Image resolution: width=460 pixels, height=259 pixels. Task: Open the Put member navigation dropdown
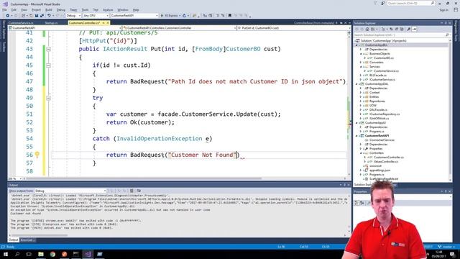(x=294, y=28)
